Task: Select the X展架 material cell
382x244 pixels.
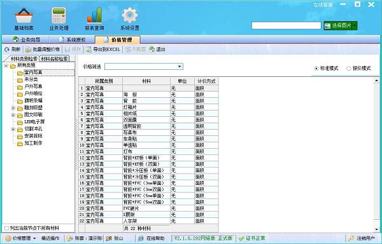Action: pyautogui.click(x=146, y=215)
